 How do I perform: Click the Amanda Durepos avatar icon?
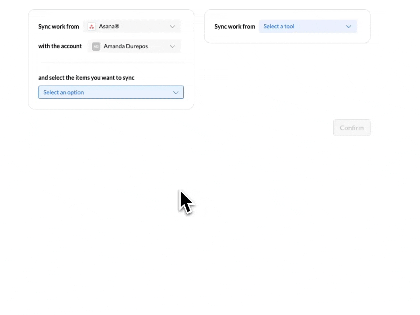96,46
